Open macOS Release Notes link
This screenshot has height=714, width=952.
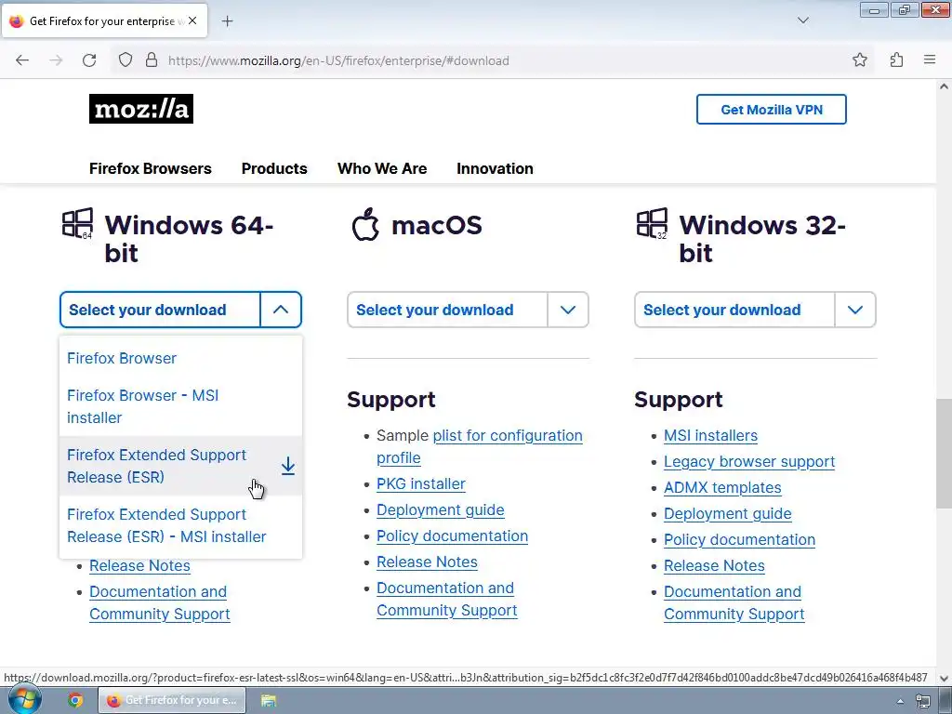click(x=427, y=562)
